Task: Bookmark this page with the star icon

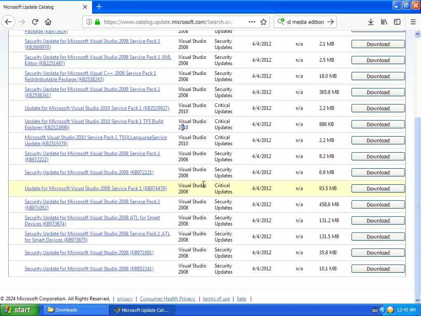Action: pyautogui.click(x=264, y=22)
